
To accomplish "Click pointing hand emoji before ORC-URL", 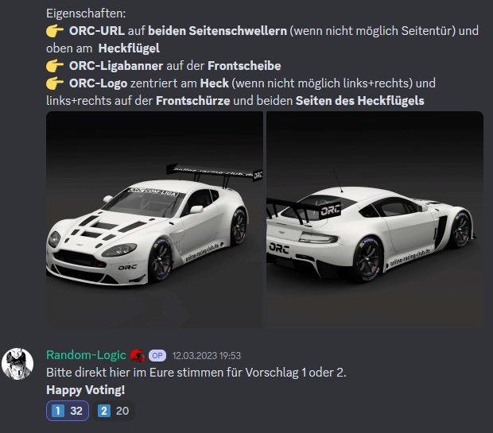I will [55, 31].
